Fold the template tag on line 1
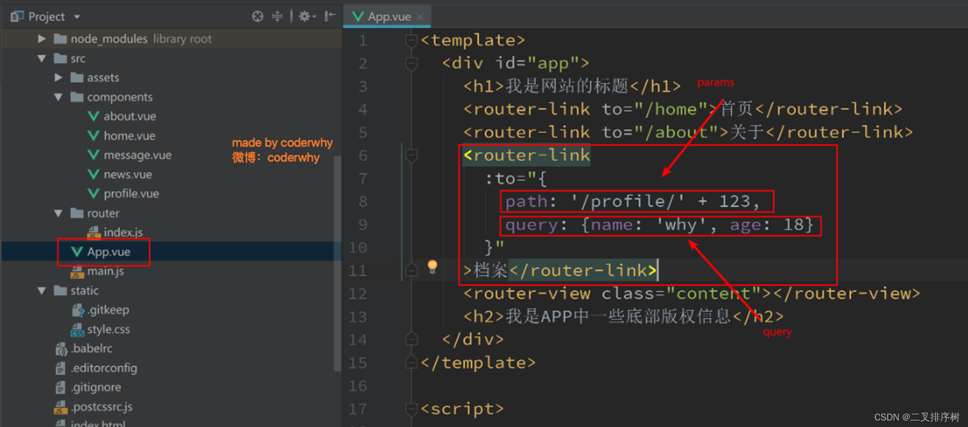 tap(411, 40)
